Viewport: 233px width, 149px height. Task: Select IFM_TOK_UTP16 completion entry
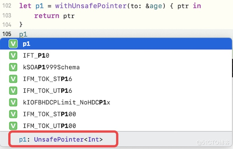pyautogui.click(x=116, y=91)
